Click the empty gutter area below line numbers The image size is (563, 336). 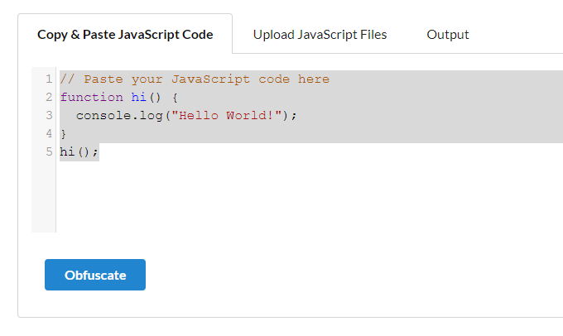(x=43, y=197)
